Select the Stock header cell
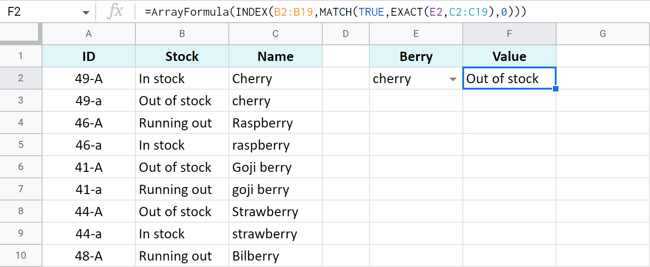 coord(182,56)
